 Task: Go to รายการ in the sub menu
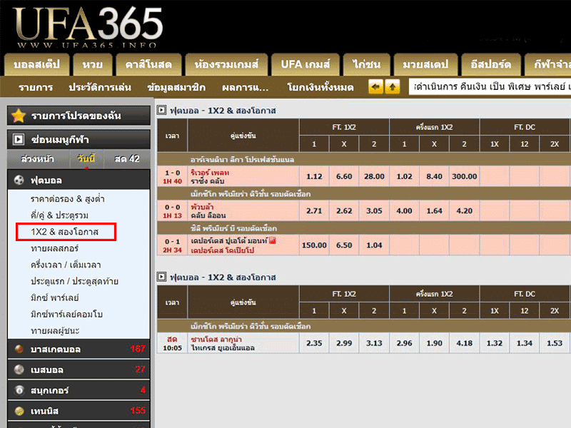pos(36,87)
